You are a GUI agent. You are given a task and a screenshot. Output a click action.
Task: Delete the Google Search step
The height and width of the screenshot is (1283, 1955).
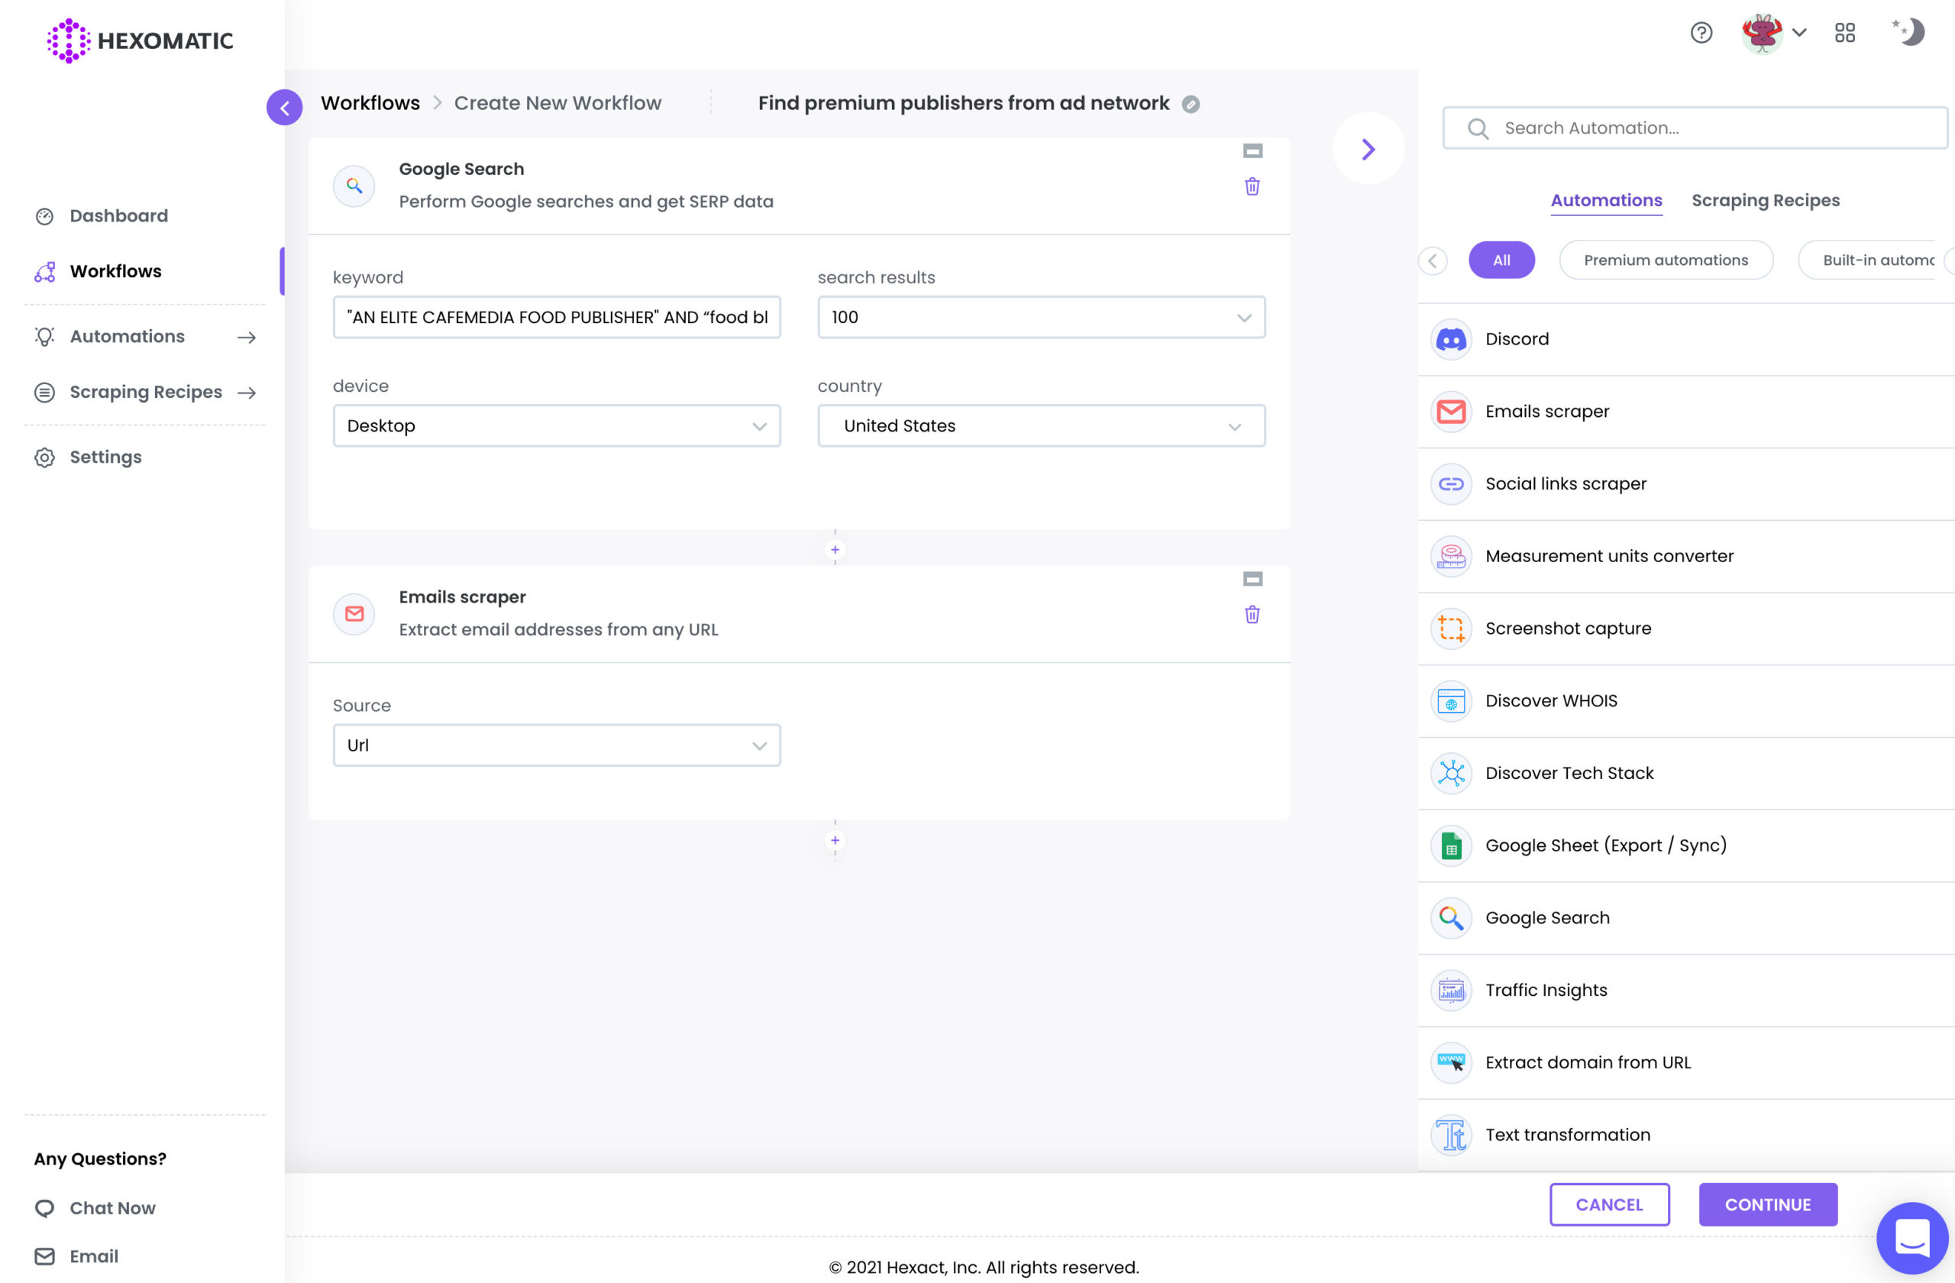pyautogui.click(x=1252, y=186)
